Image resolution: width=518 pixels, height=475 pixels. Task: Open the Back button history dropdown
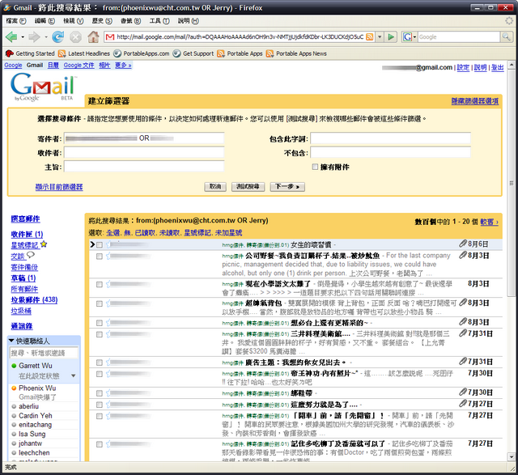23,37
